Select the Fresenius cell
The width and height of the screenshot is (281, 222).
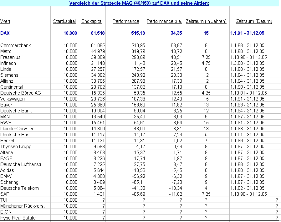point(10,57)
